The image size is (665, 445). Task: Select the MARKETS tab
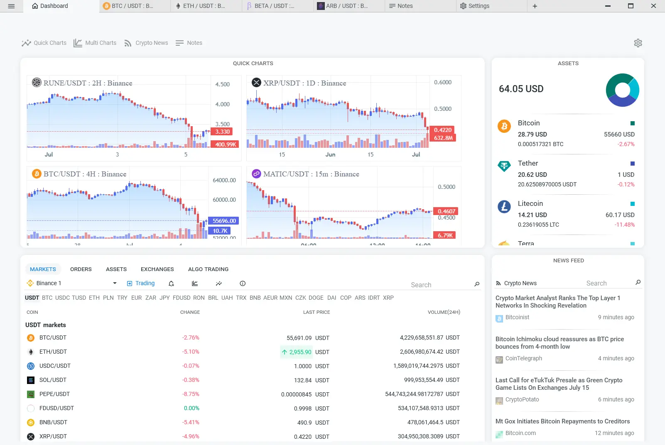click(x=43, y=269)
